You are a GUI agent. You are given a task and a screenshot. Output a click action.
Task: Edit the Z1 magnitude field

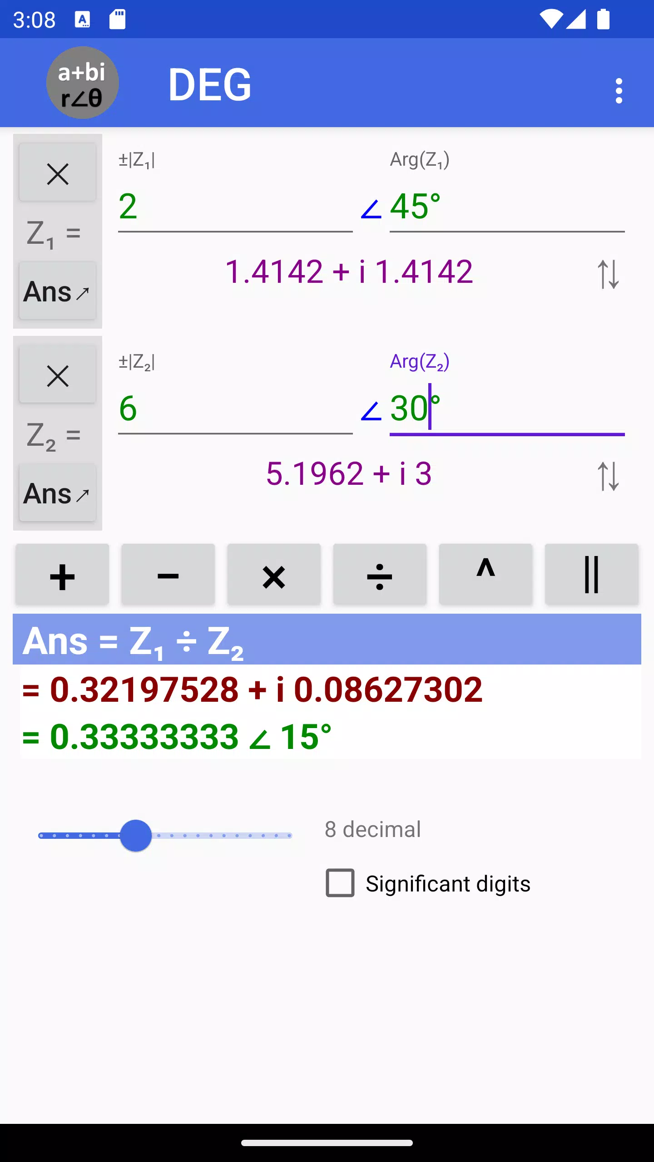click(x=235, y=207)
